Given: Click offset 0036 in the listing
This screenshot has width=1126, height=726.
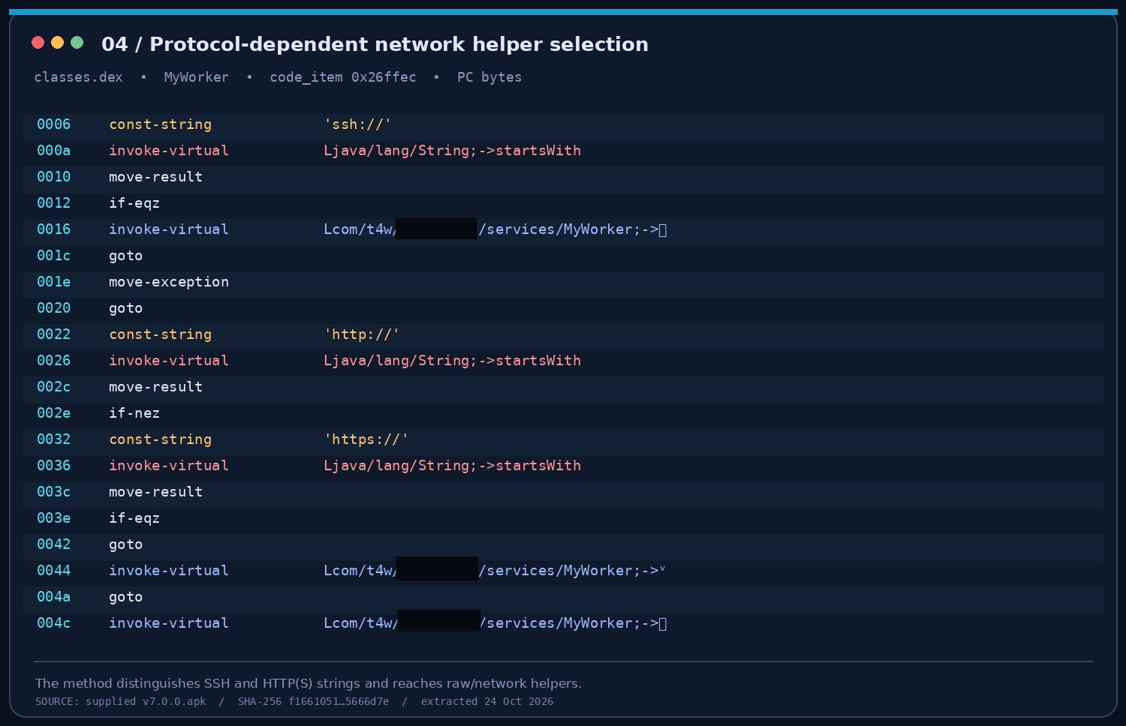Looking at the screenshot, I should pos(54,466).
